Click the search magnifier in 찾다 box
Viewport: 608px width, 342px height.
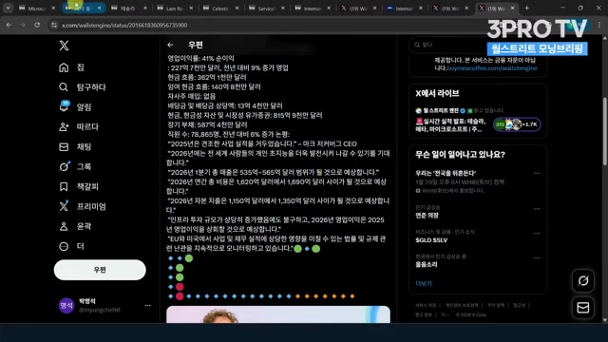417,45
